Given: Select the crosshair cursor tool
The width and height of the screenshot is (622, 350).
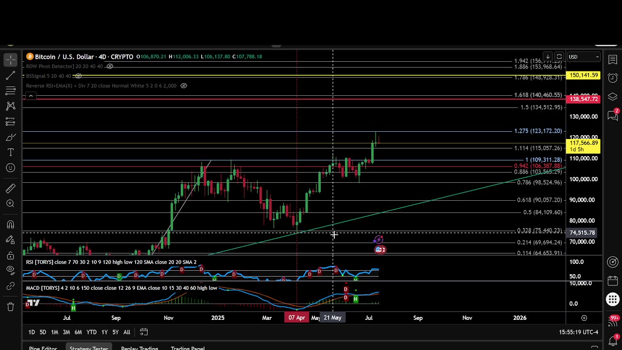Looking at the screenshot, I should point(10,60).
